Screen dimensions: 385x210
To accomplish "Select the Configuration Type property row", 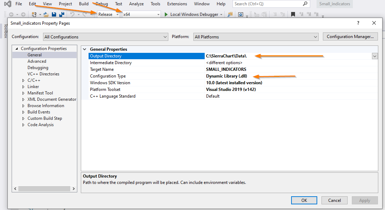I will 233,76.
